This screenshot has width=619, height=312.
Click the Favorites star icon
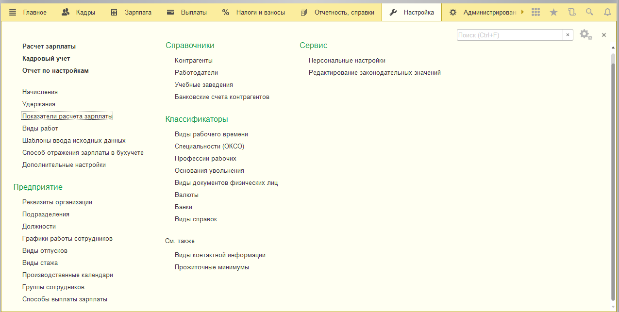click(553, 12)
